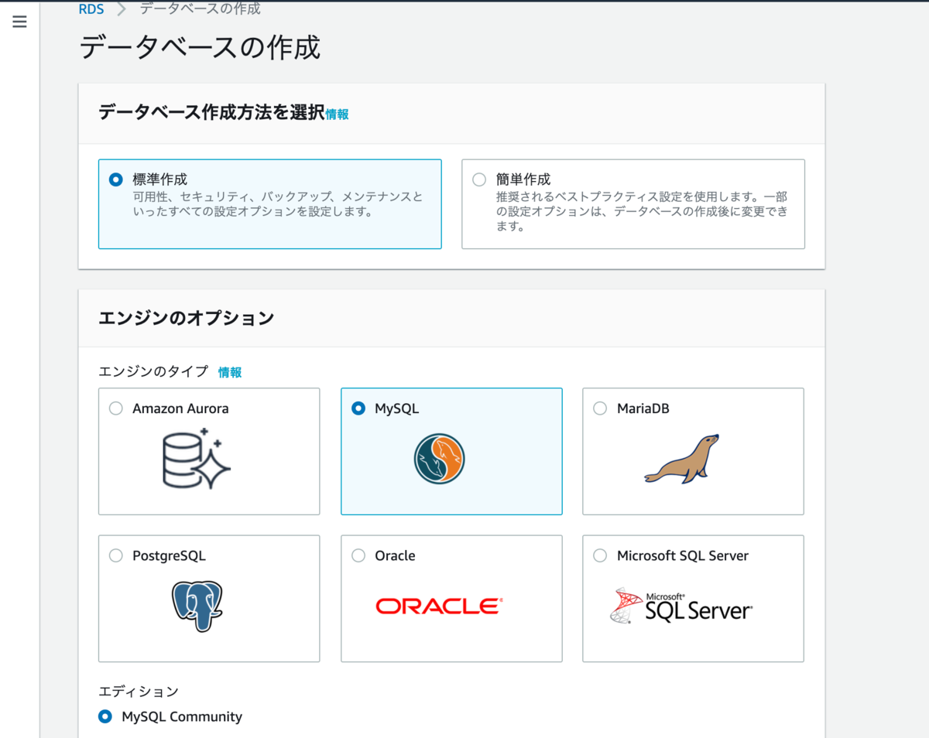Click the Oracle red logo
Image resolution: width=929 pixels, height=738 pixels.
(x=439, y=606)
